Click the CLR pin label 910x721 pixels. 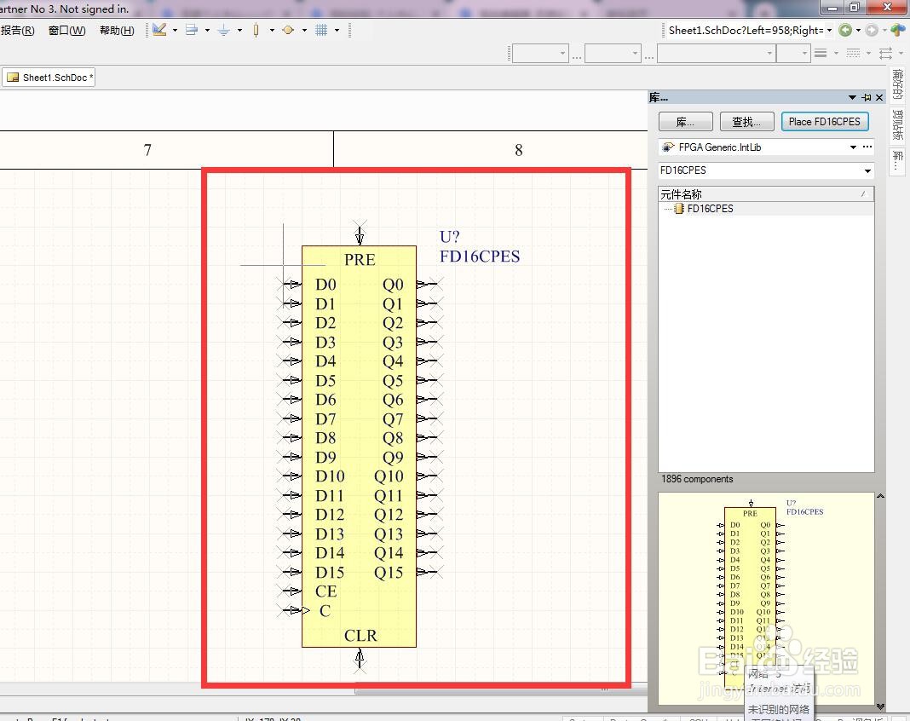360,636
